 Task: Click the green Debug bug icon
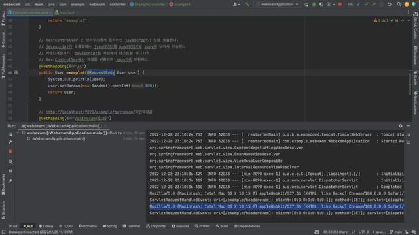pos(314,5)
